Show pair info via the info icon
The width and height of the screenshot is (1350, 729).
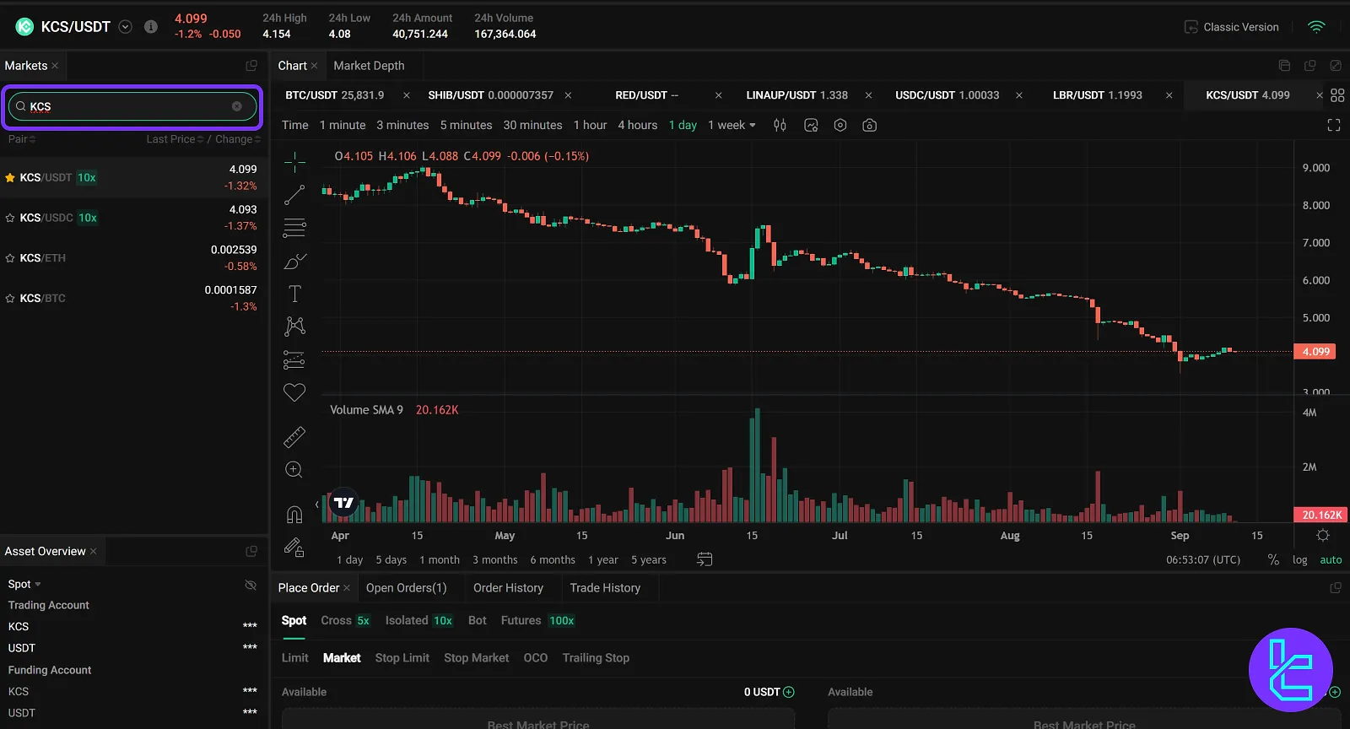pyautogui.click(x=151, y=26)
